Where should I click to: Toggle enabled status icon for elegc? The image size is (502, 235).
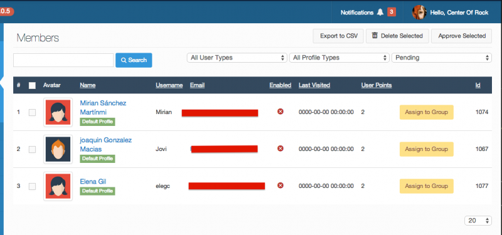pos(280,185)
